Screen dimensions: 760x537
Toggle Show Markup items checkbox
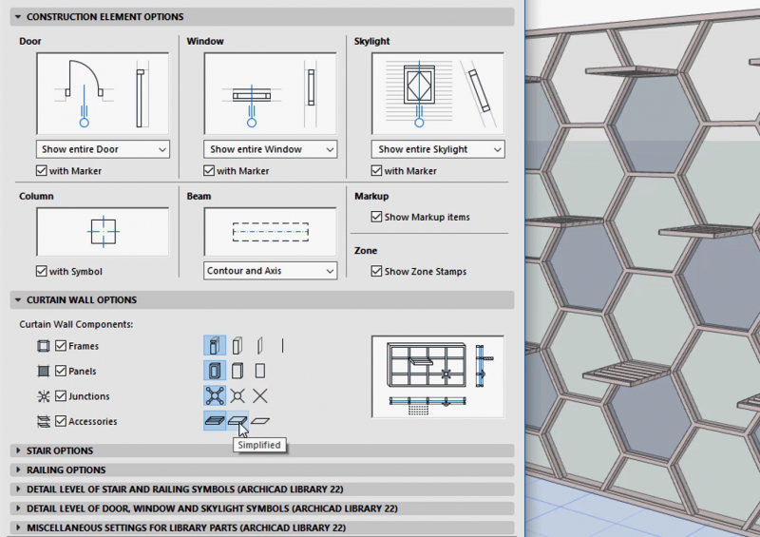click(376, 217)
